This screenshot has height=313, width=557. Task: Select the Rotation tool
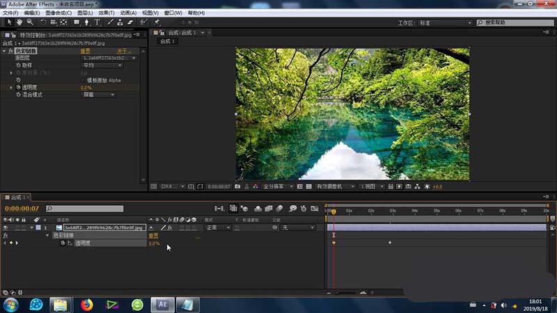[42, 22]
